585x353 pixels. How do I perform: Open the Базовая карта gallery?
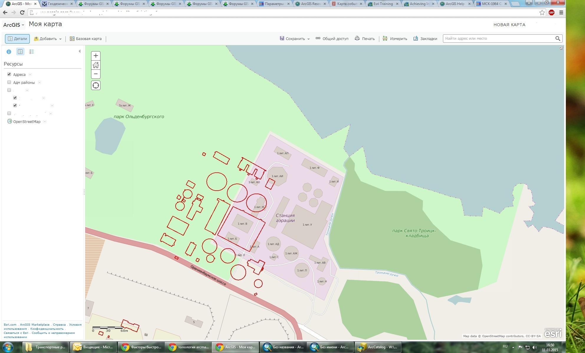[x=85, y=39]
